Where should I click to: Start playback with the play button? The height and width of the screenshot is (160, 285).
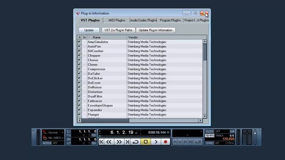click(x=156, y=142)
